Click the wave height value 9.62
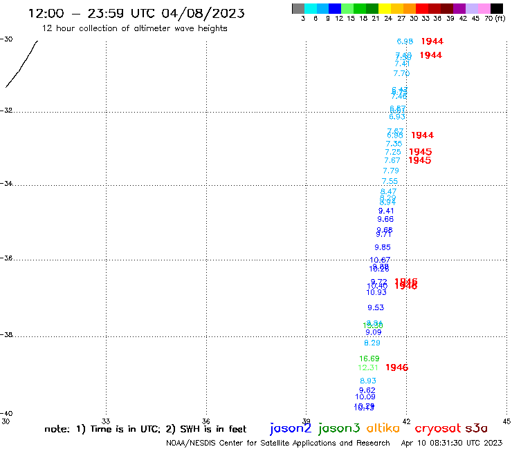 click(x=367, y=390)
